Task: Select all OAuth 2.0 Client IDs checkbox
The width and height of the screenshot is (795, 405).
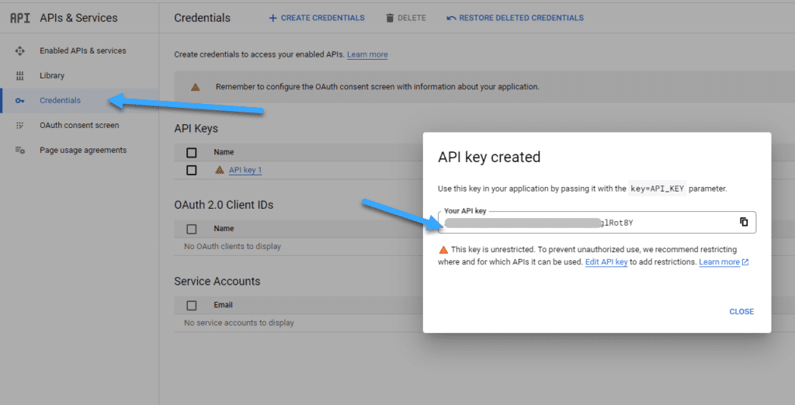Action: 191,229
